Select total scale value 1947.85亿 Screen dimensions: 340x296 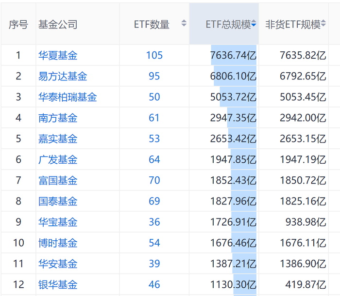click(x=233, y=159)
